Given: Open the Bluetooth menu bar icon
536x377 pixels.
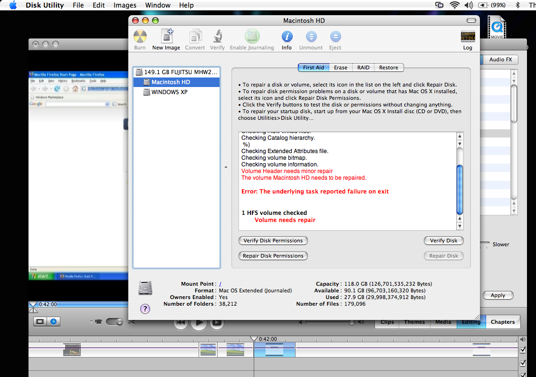Looking at the screenshot, I should pyautogui.click(x=517, y=5).
